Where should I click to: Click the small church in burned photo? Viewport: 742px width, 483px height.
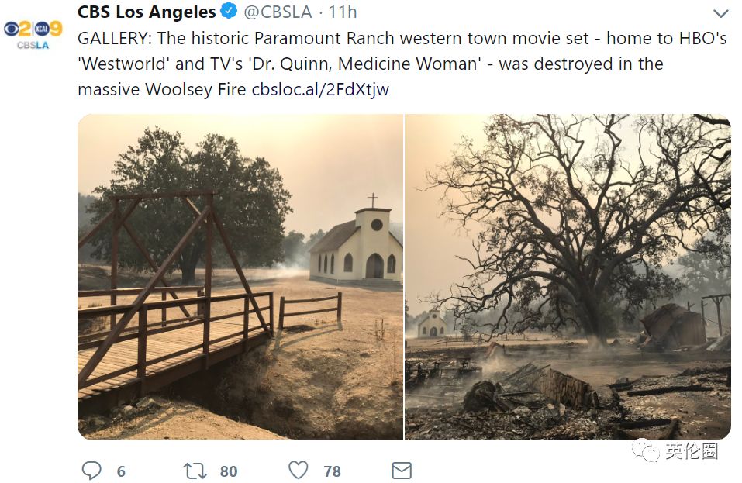[432, 323]
